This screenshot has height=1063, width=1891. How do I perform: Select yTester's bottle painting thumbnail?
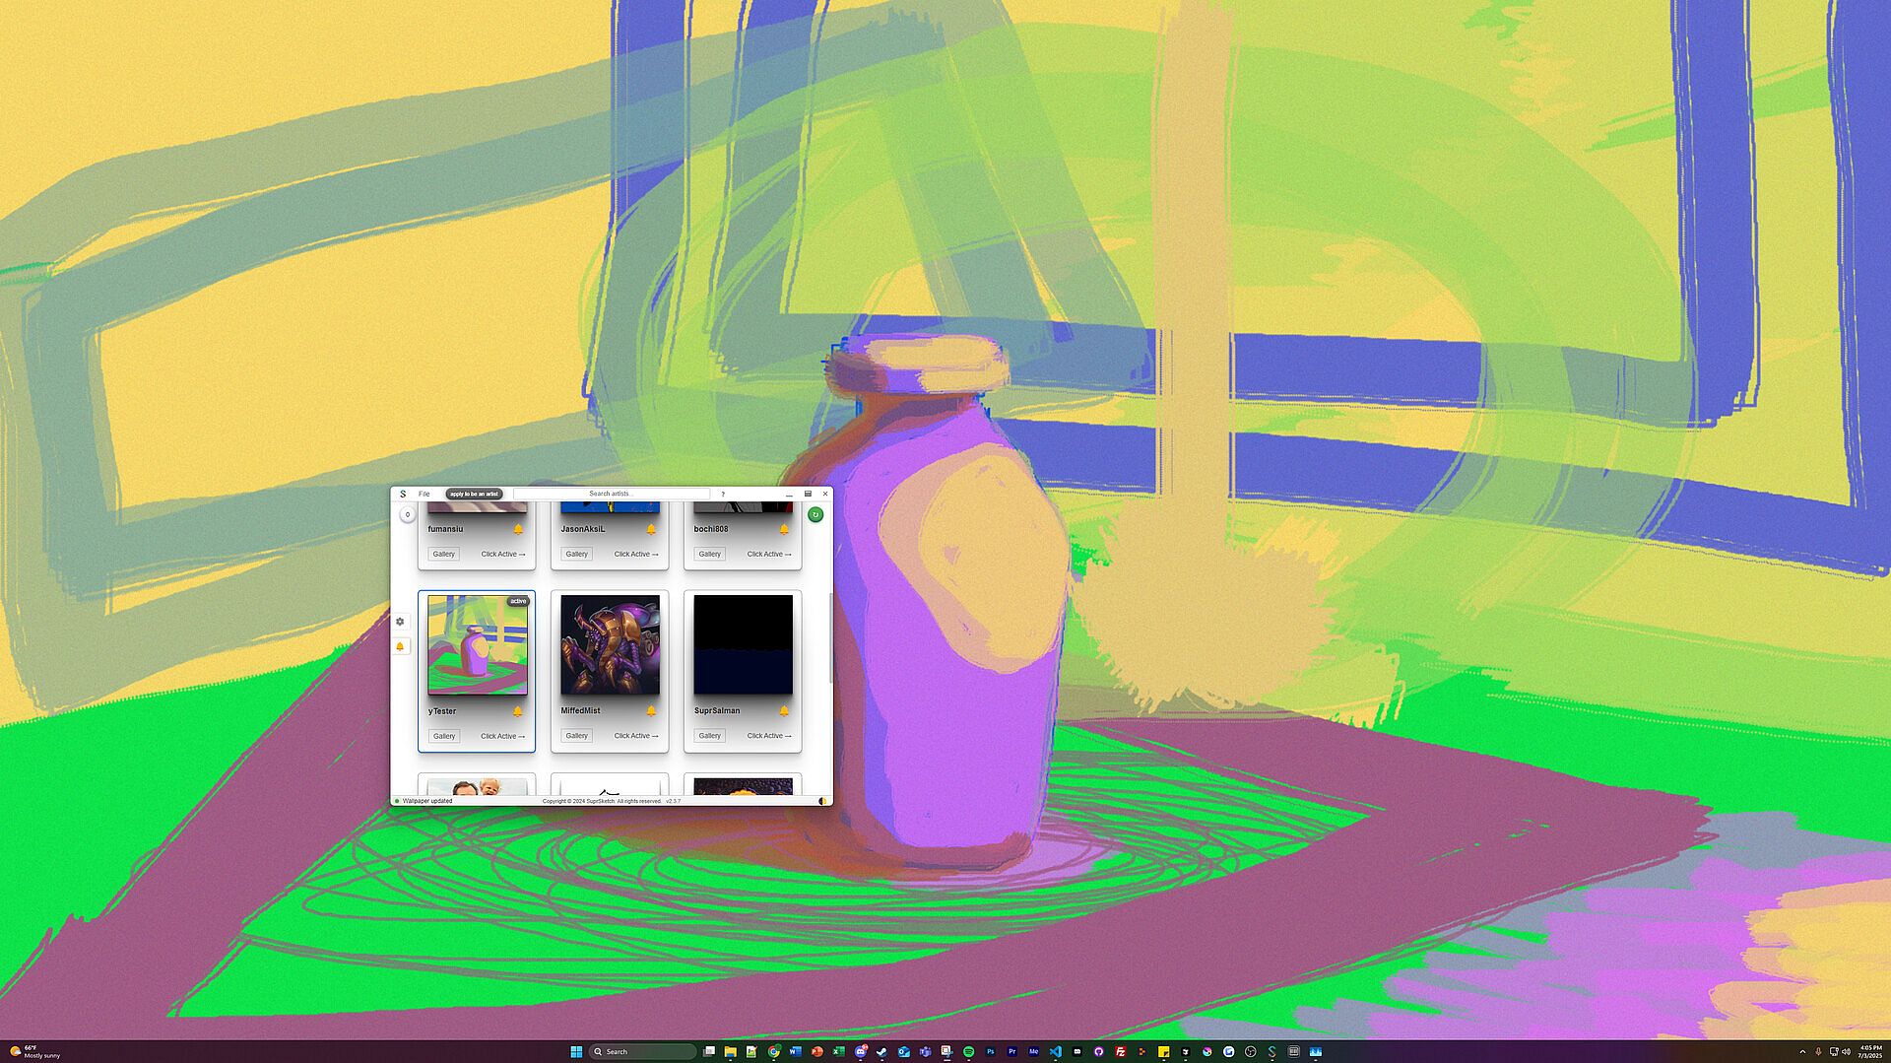478,644
